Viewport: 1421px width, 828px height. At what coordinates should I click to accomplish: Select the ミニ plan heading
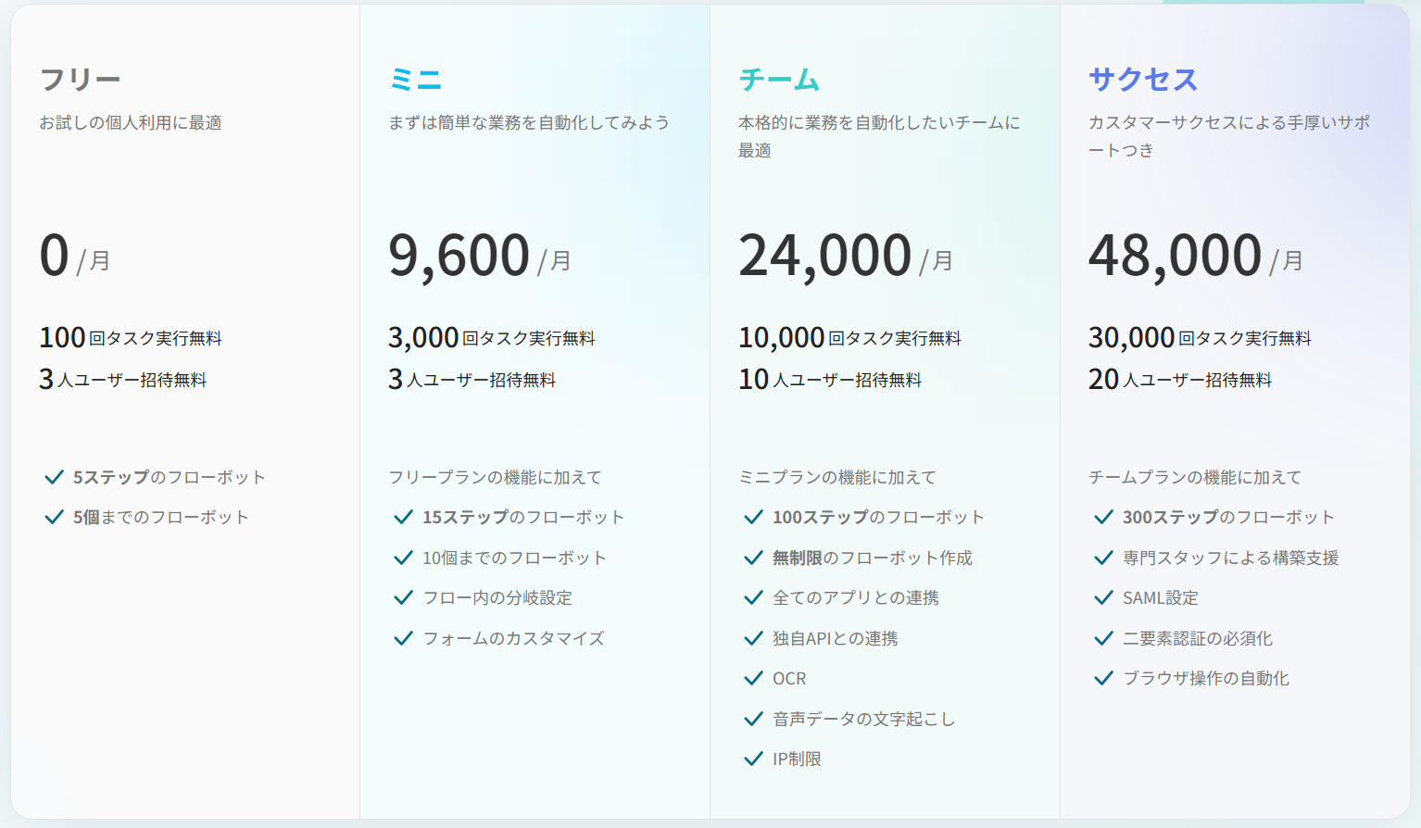point(415,80)
